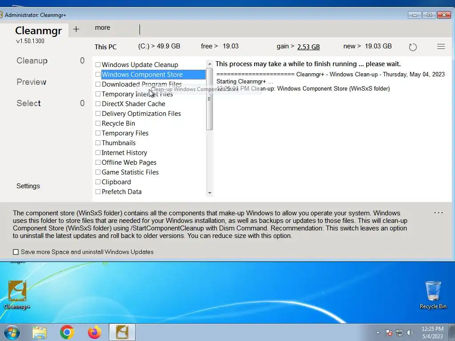Check the Thumbnails checkbox
Screen dimensions: 455x341
point(98,143)
